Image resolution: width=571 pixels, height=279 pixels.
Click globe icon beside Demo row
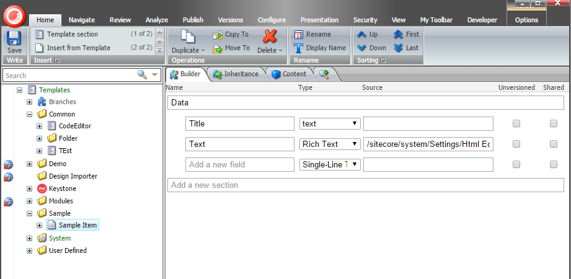[x=8, y=165]
